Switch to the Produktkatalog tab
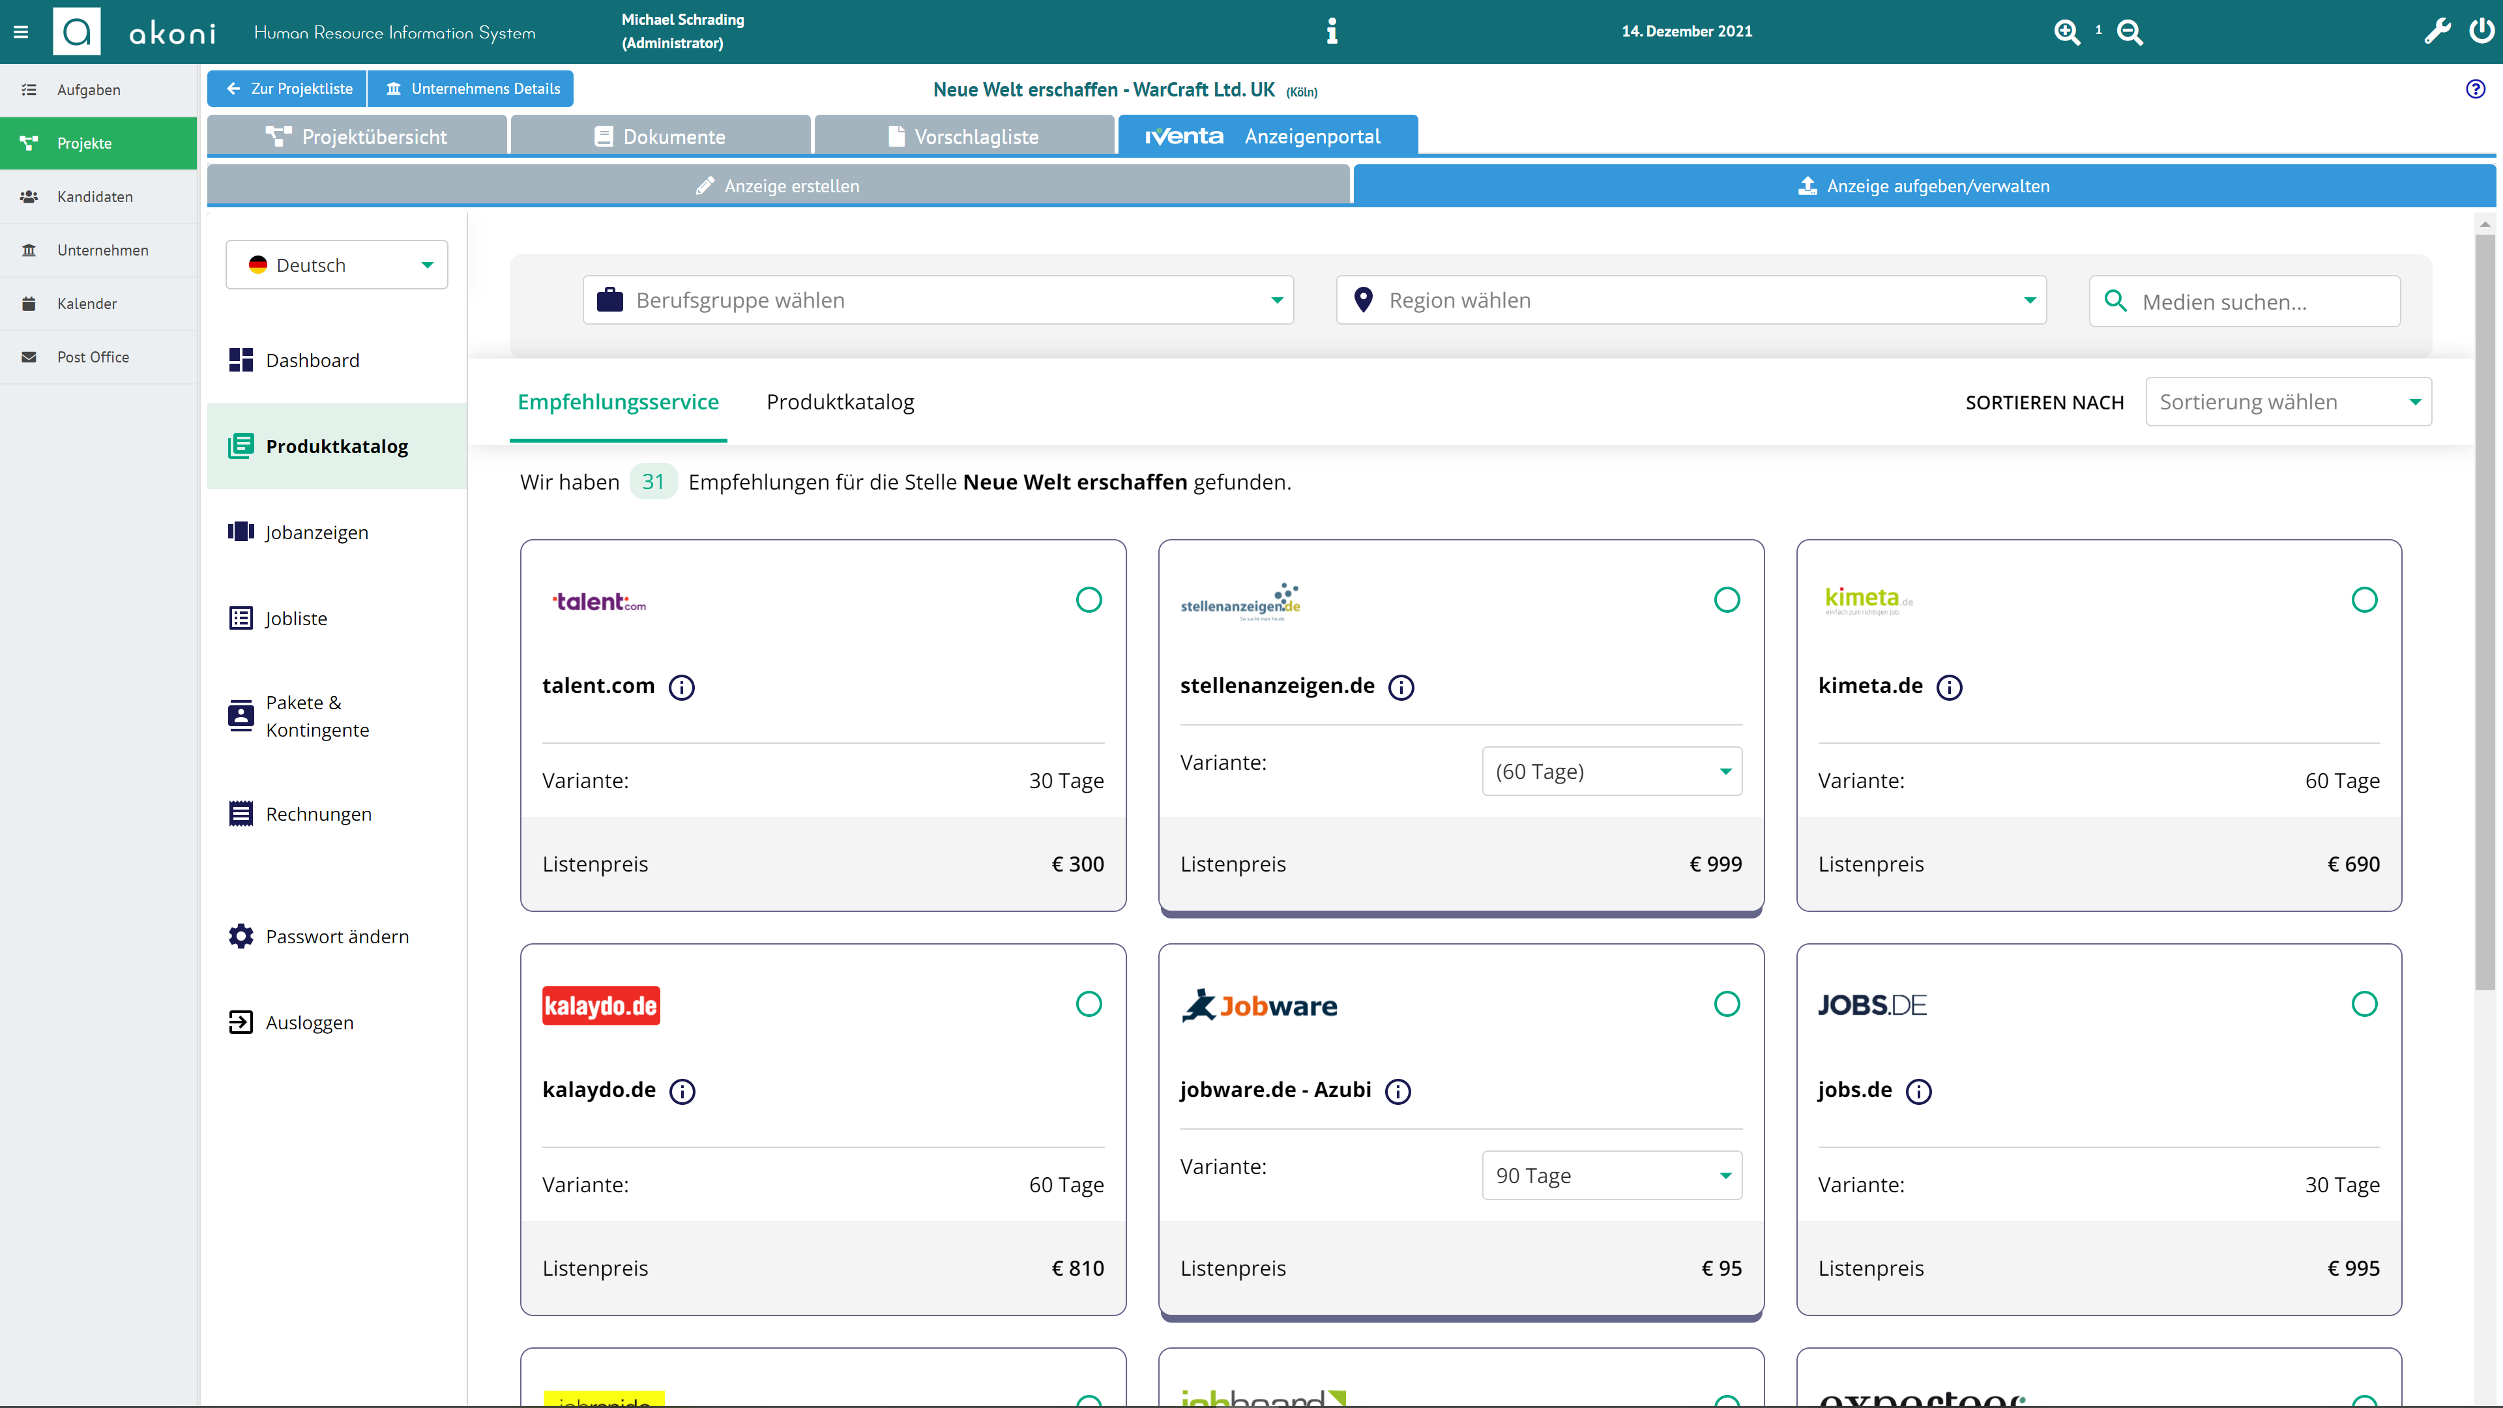This screenshot has width=2503, height=1408. click(x=840, y=402)
